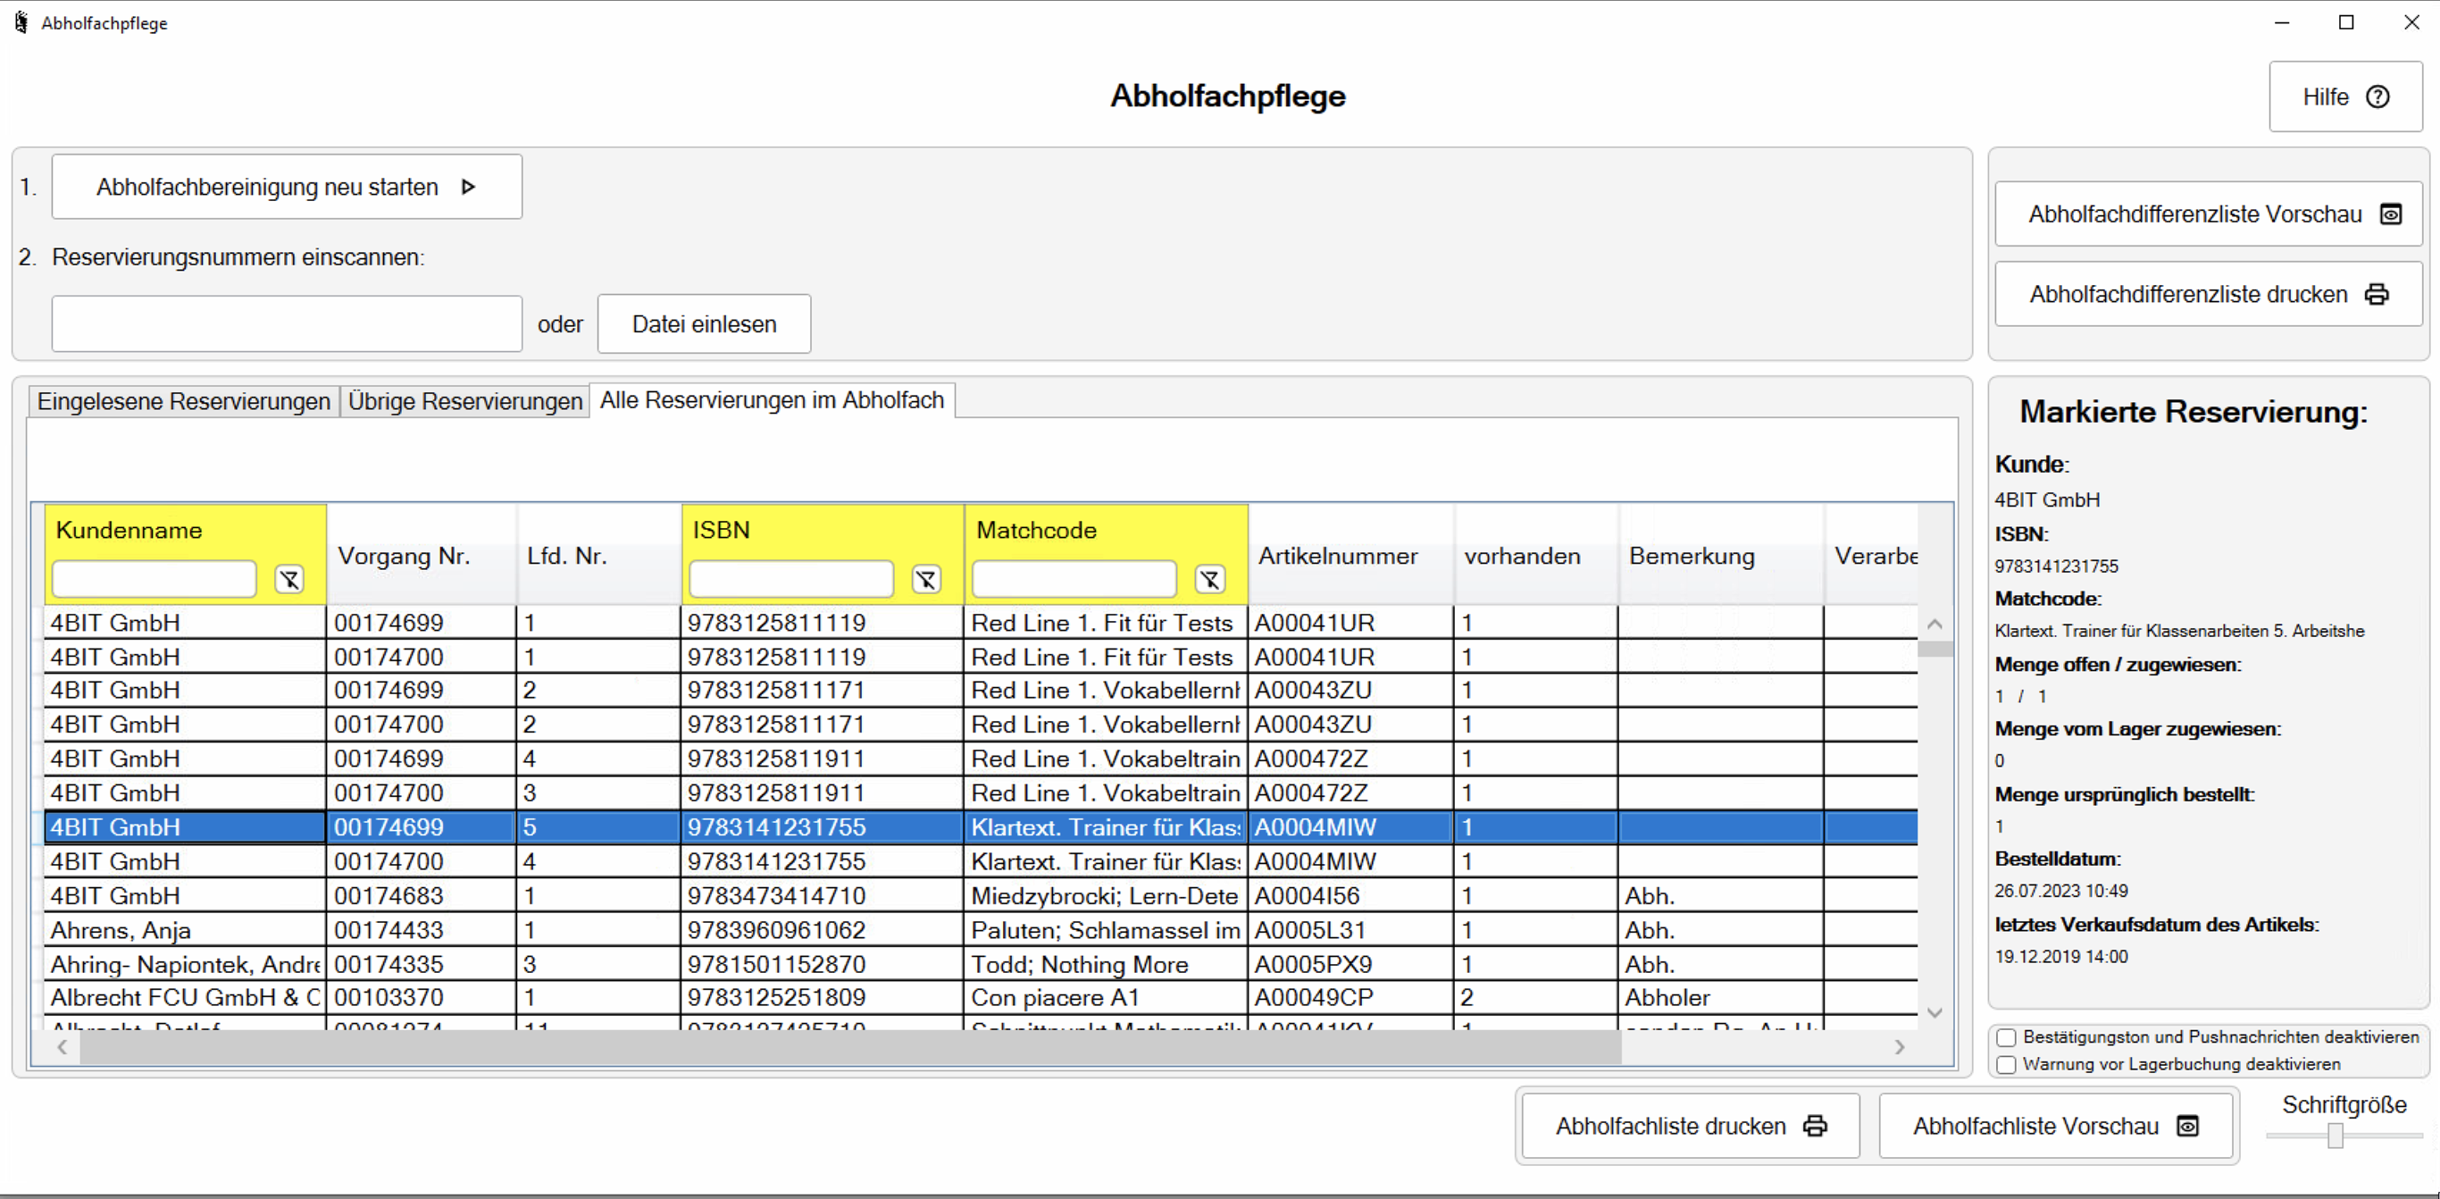Viewport: 2440px width, 1199px height.
Task: Click the Kundenname filter text box
Action: [x=155, y=579]
